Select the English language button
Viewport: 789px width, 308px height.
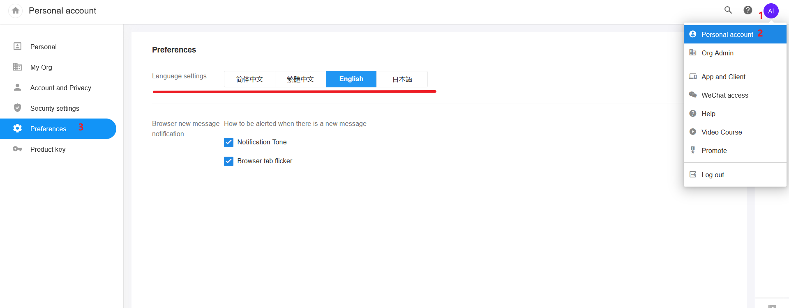(x=351, y=79)
